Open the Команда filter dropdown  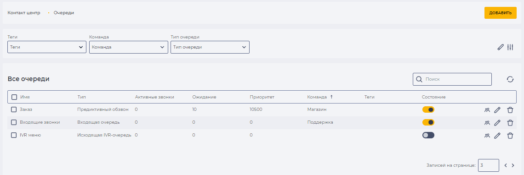coord(128,47)
